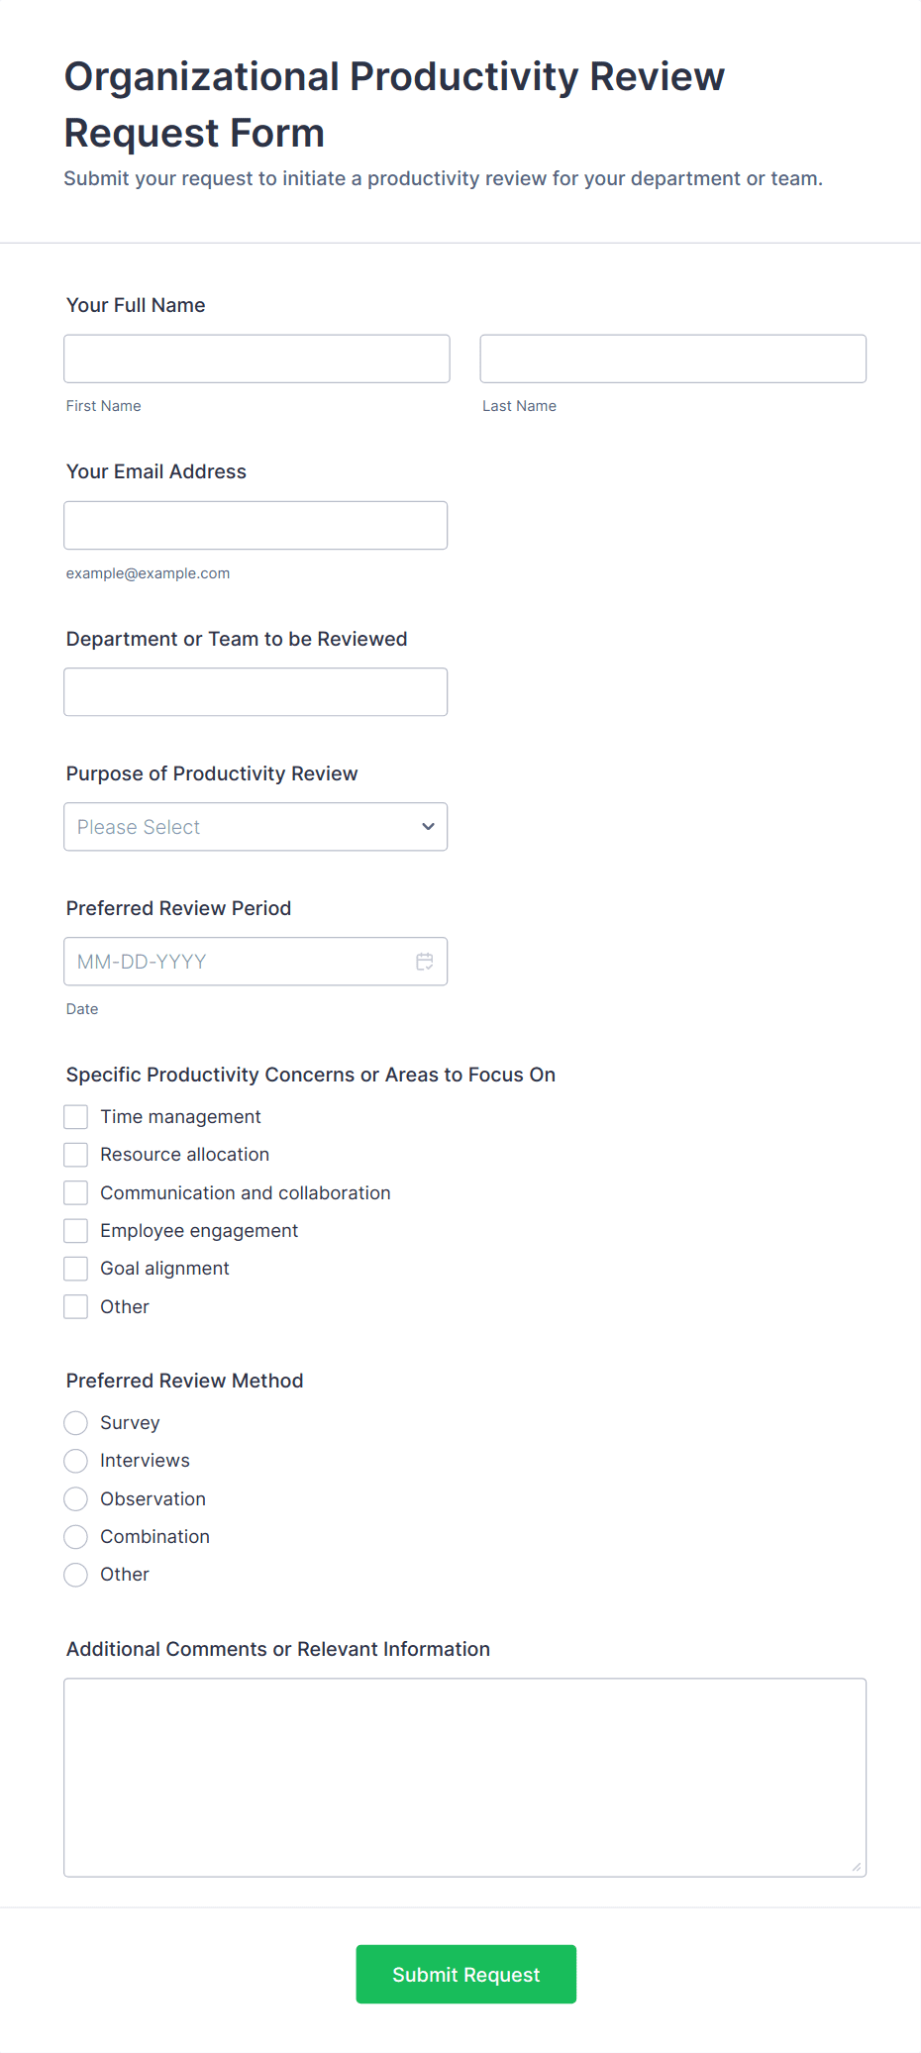The image size is (921, 2053).
Task: Select Goal alignment as a focus area
Action: point(75,1268)
